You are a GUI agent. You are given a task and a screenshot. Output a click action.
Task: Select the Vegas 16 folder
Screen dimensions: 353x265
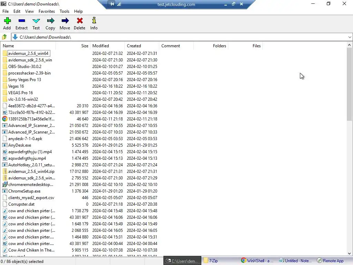coord(16,86)
